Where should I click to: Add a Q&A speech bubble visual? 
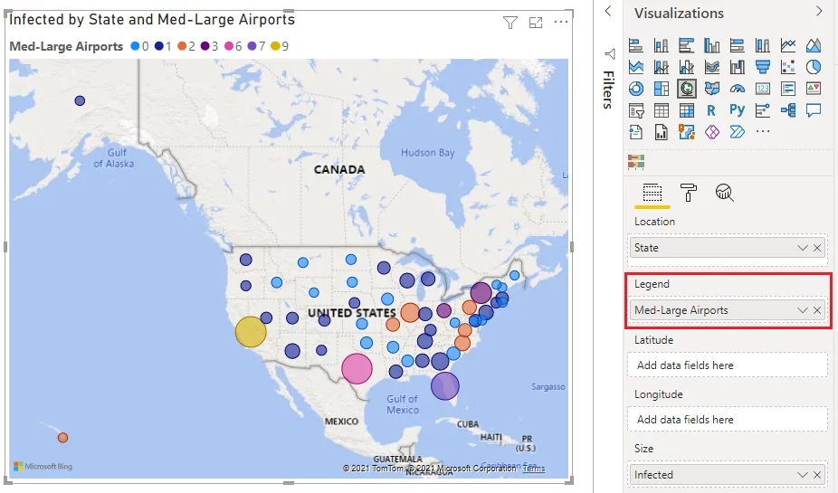[x=813, y=110]
